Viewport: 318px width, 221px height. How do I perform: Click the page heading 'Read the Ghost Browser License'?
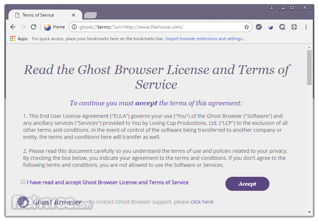tap(157, 77)
